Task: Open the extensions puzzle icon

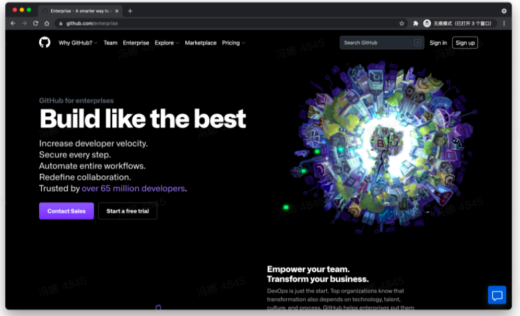Action: click(416, 23)
